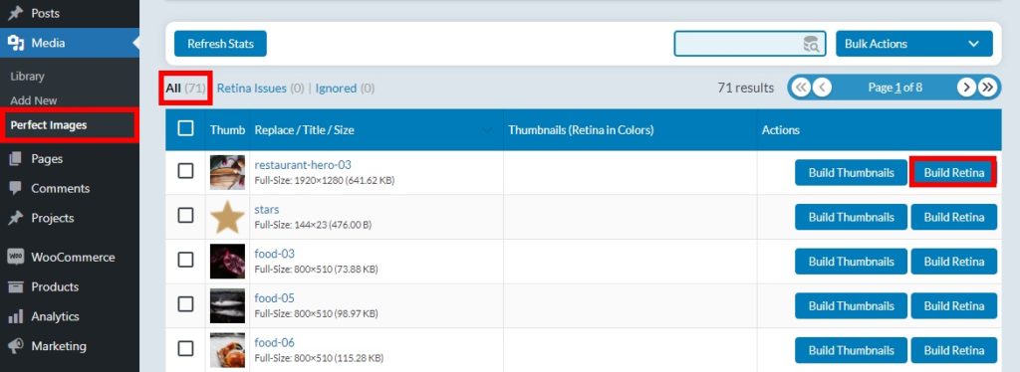Build Thumbnails for food-06
The height and width of the screenshot is (372, 1020).
[851, 350]
